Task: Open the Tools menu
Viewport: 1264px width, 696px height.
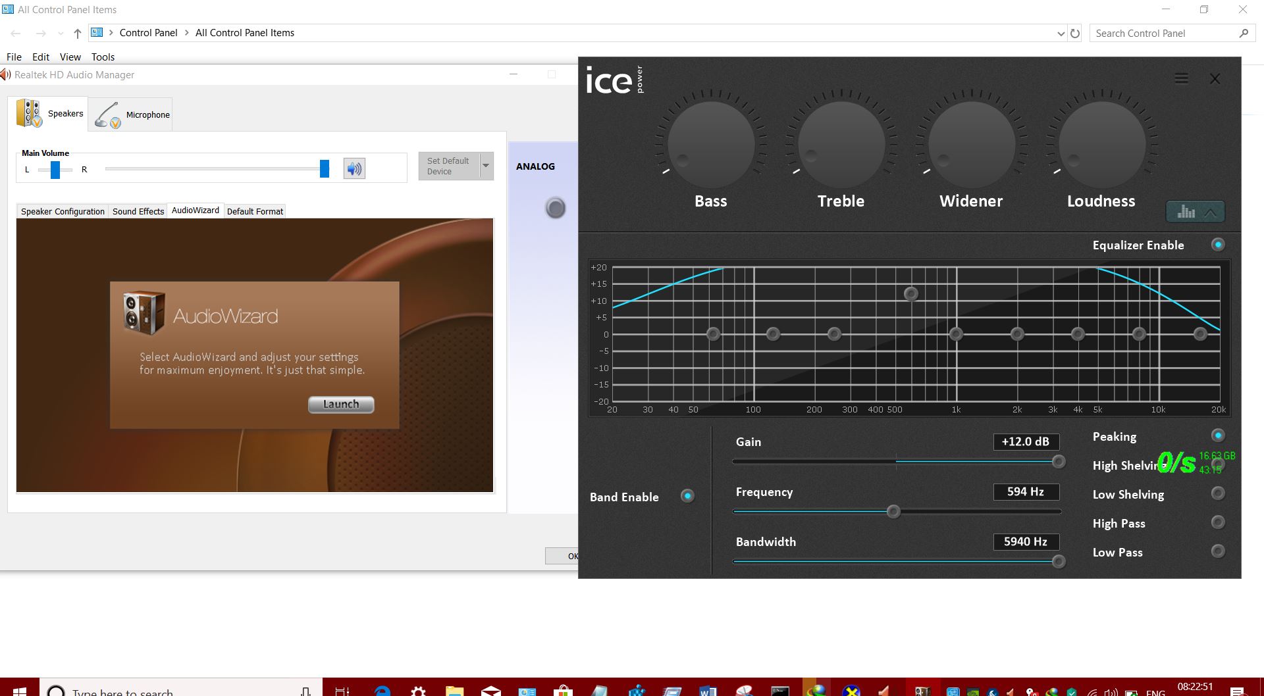Action: [x=103, y=57]
